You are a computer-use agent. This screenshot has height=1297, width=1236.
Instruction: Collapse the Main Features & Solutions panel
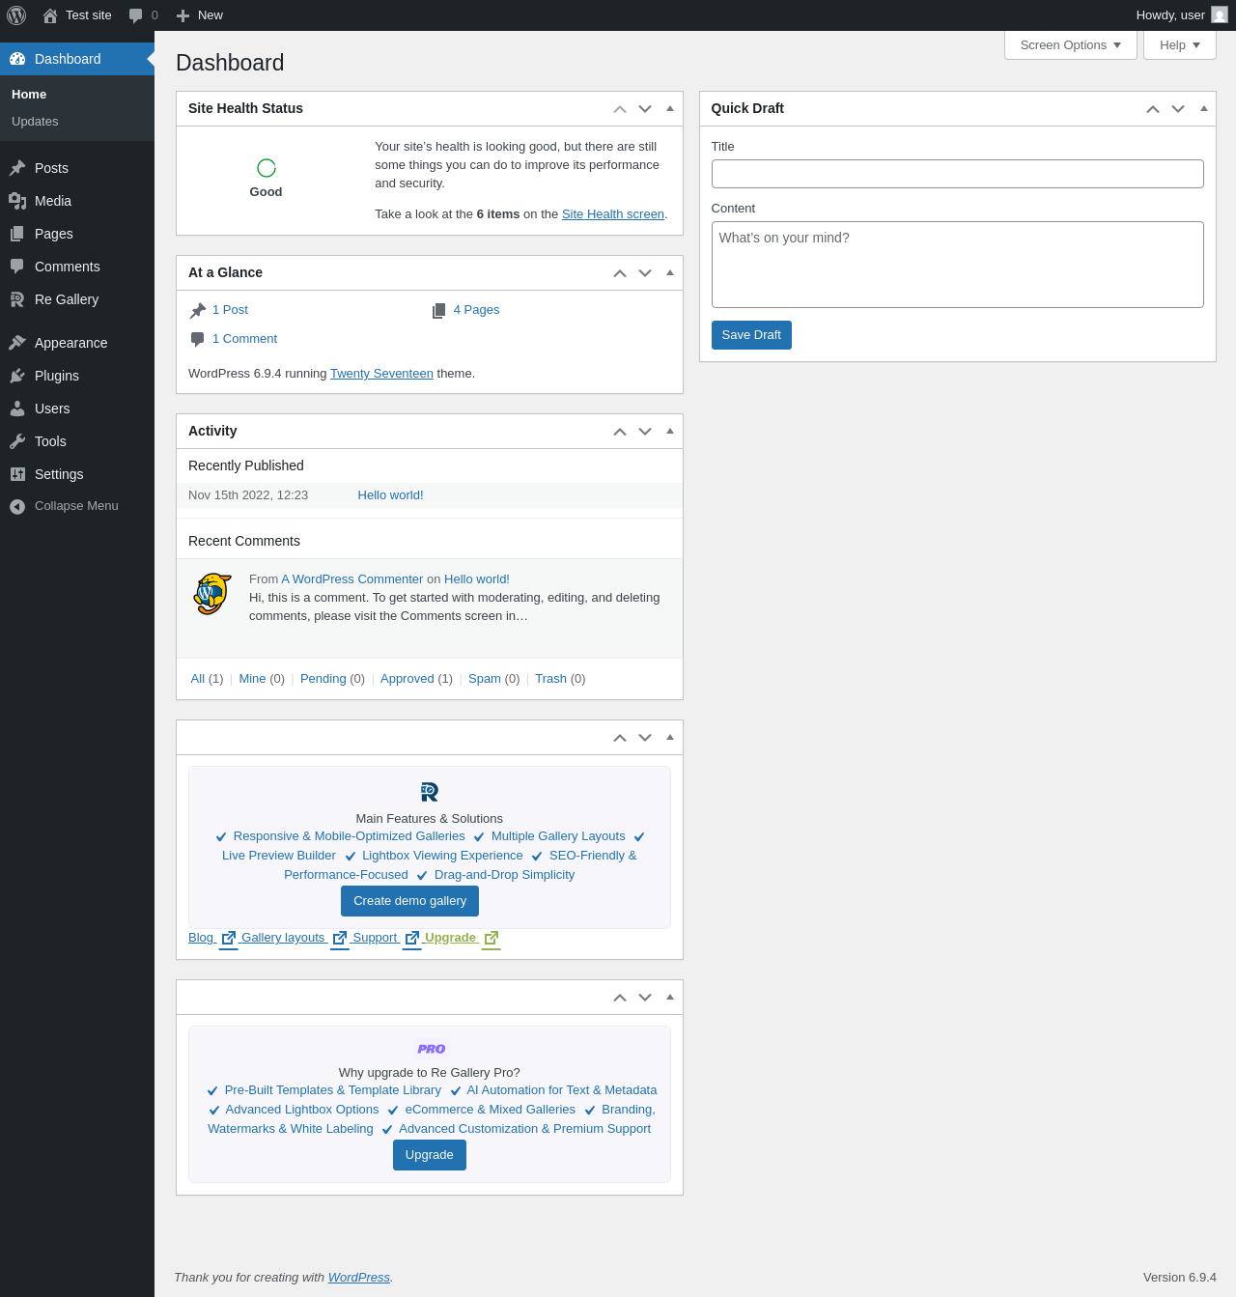tap(670, 738)
